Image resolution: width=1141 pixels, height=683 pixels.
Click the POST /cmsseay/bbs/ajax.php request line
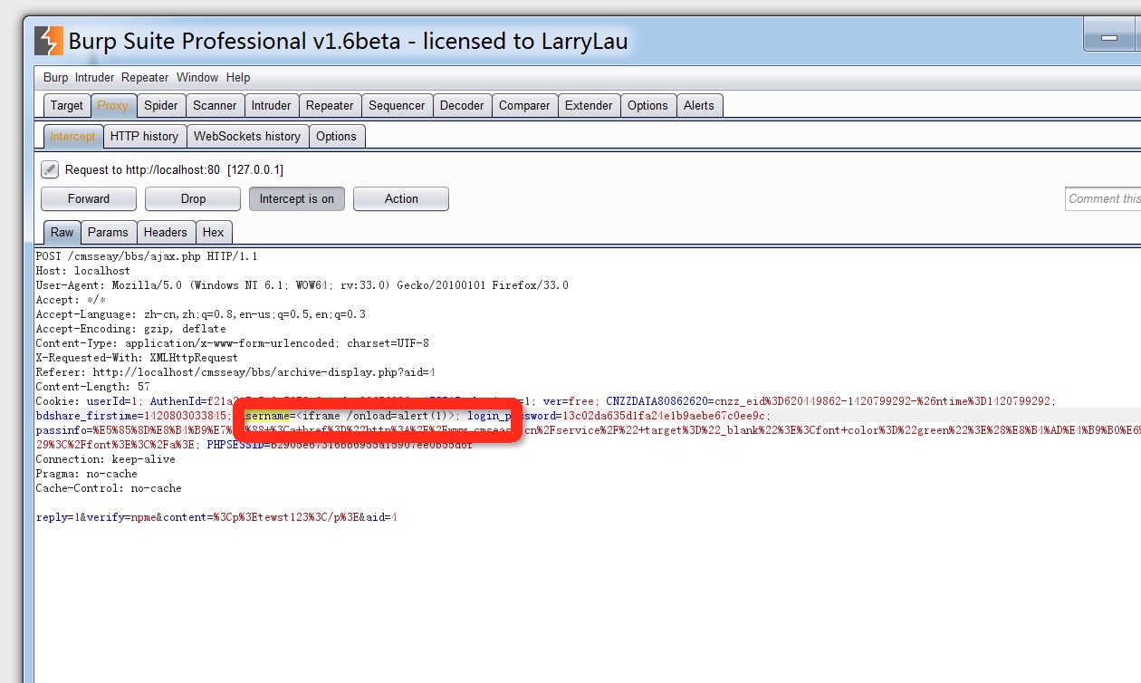click(x=147, y=256)
